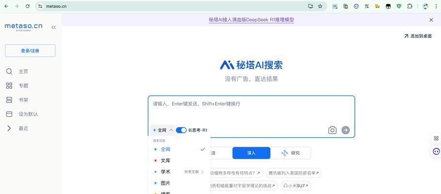
Task: Click the yellow duck extension icon
Action: click(x=378, y=6)
